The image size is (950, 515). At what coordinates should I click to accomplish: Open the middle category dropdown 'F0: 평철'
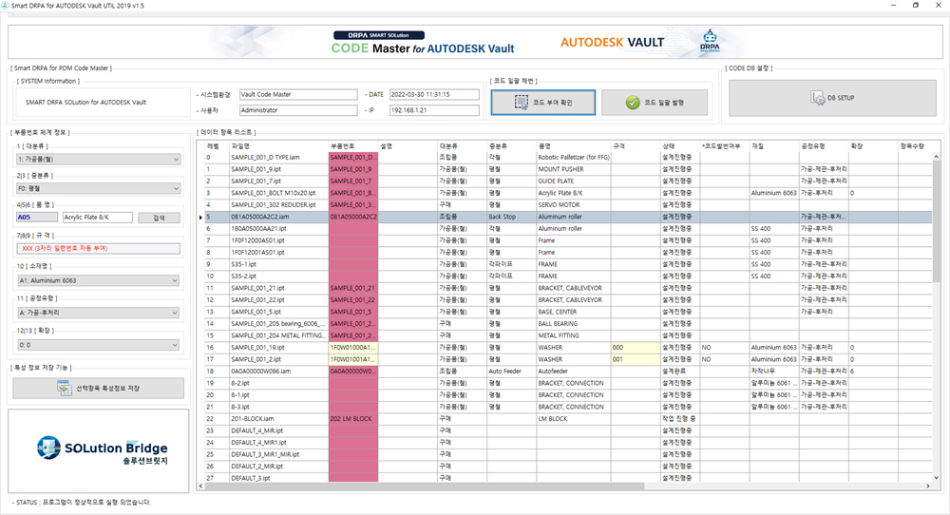click(x=98, y=188)
